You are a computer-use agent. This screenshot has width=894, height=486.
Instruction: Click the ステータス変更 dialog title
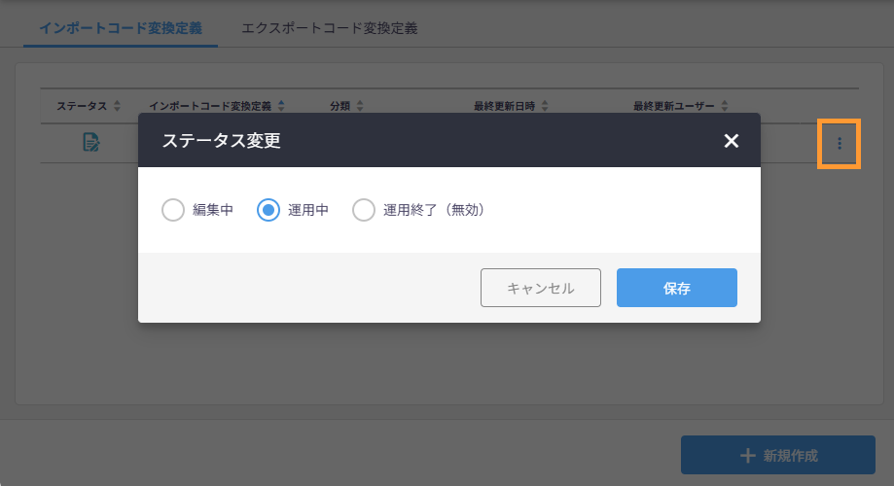pyautogui.click(x=221, y=141)
